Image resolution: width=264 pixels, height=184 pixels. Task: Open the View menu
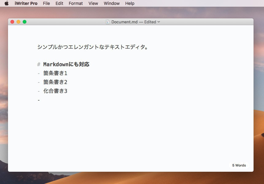93,3
